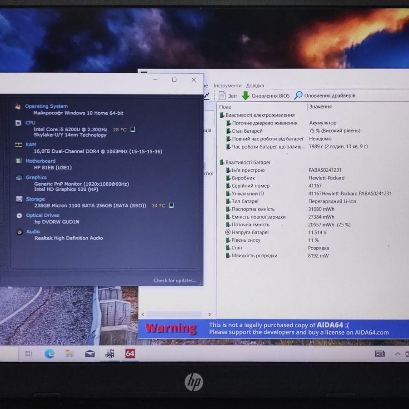Open the RAM section link

coord(31,145)
